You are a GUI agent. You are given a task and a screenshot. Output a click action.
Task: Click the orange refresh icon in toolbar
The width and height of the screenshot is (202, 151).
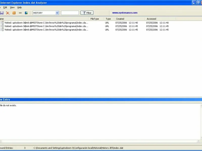[x=14, y=13]
